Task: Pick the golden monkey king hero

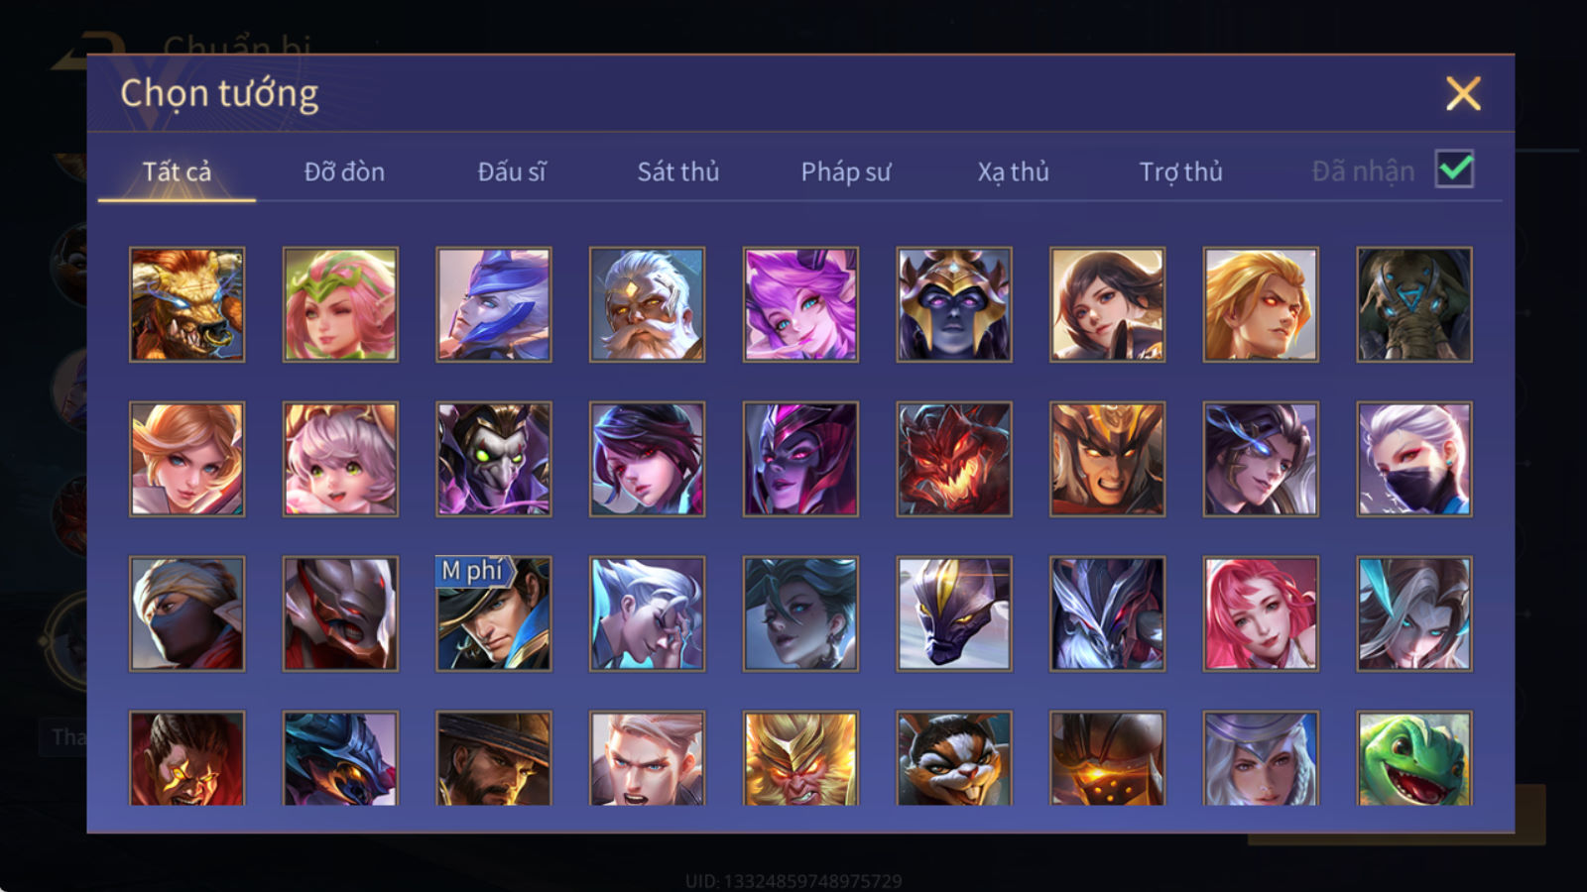Action: pyautogui.click(x=800, y=757)
